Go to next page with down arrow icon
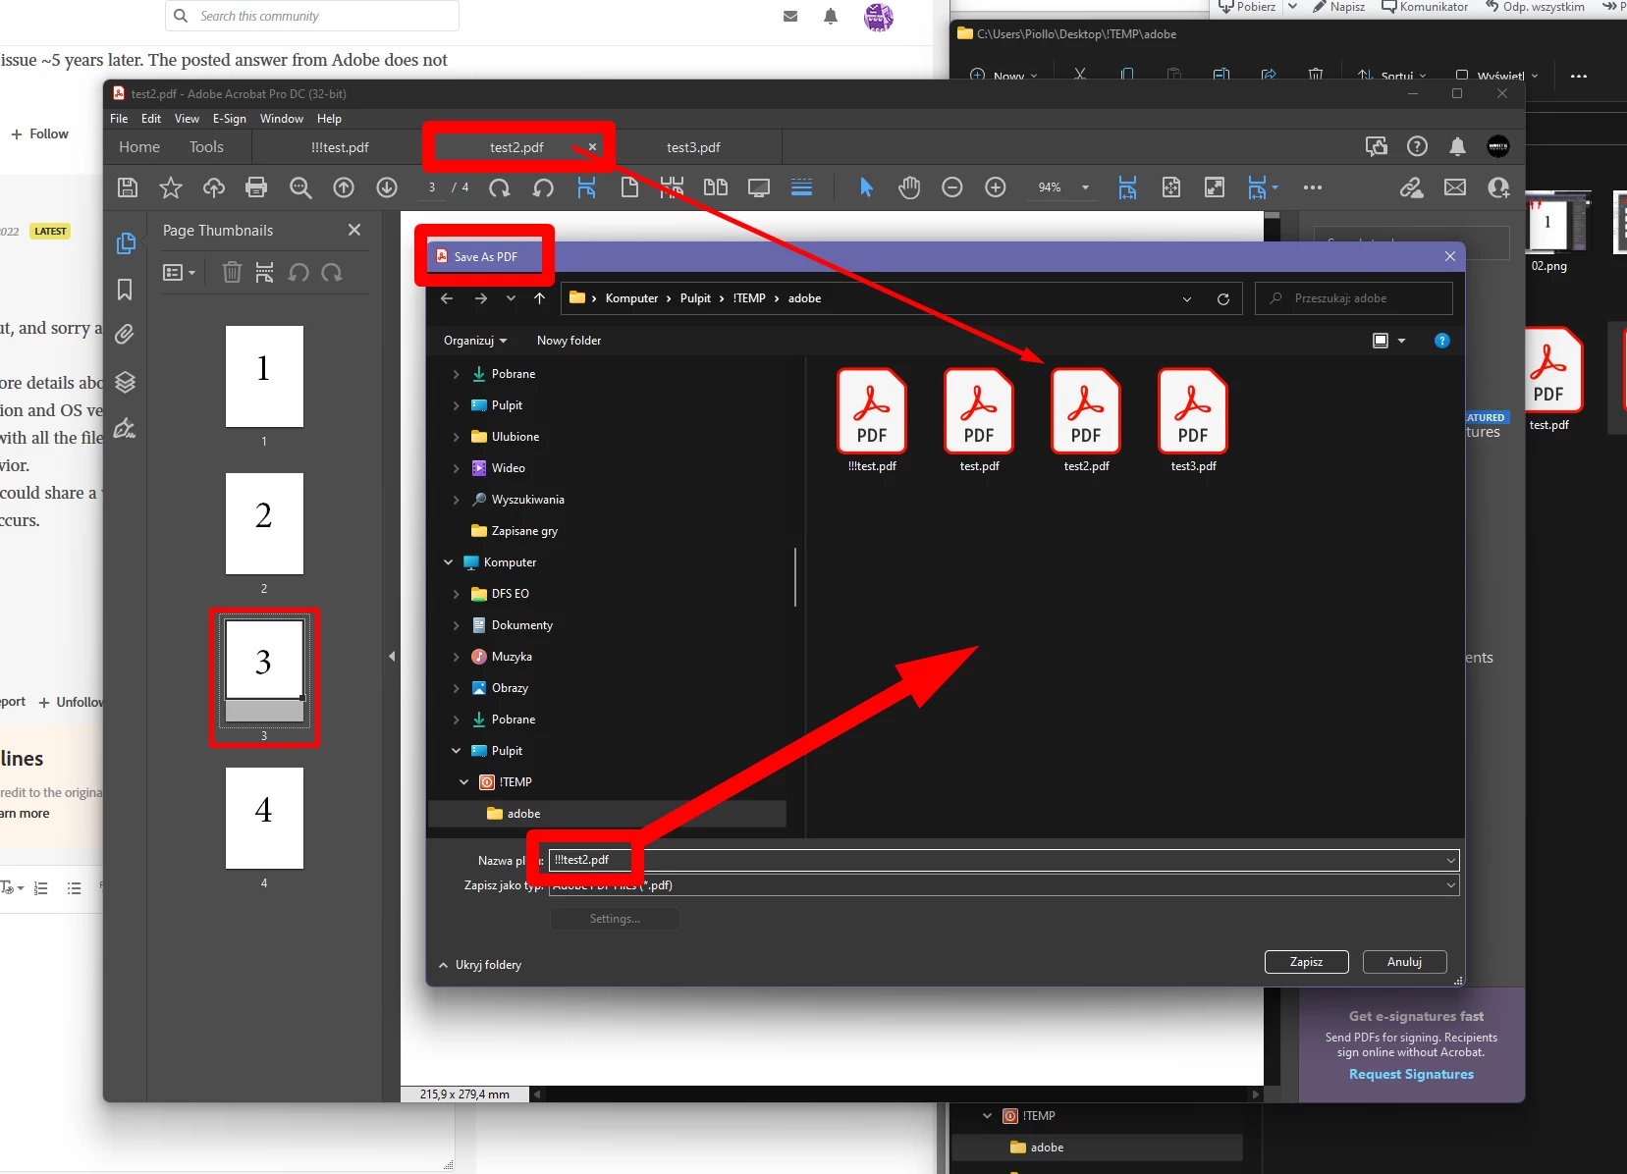This screenshot has width=1627, height=1174. tap(387, 187)
